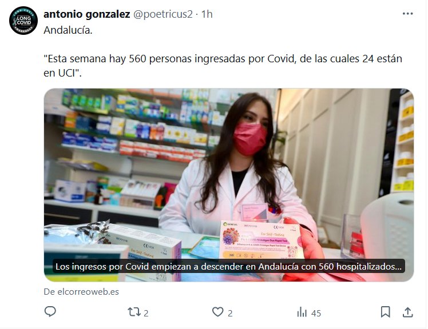Select the tweet text starting 'Esta semana'
Image resolution: width=428 pixels, height=329 pixels.
pyautogui.click(x=223, y=66)
